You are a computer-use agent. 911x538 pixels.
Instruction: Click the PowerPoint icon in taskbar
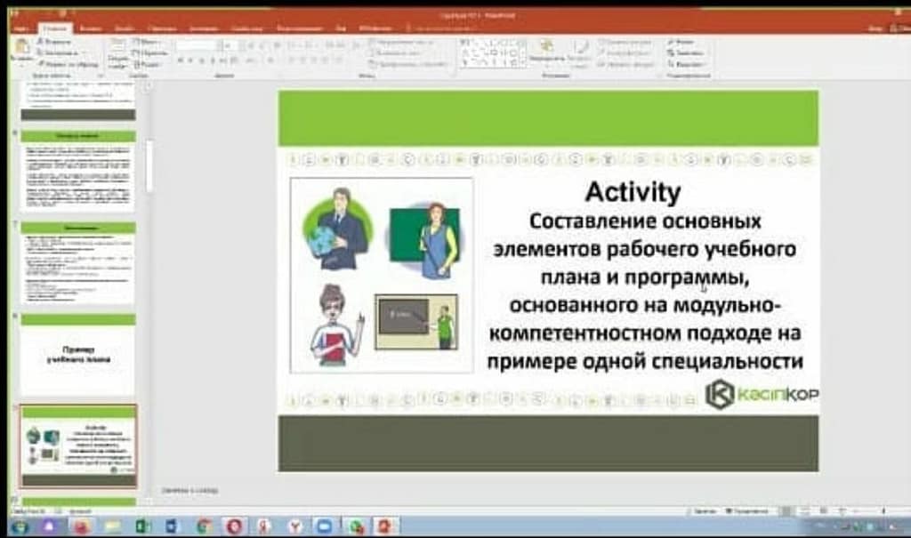click(x=385, y=526)
